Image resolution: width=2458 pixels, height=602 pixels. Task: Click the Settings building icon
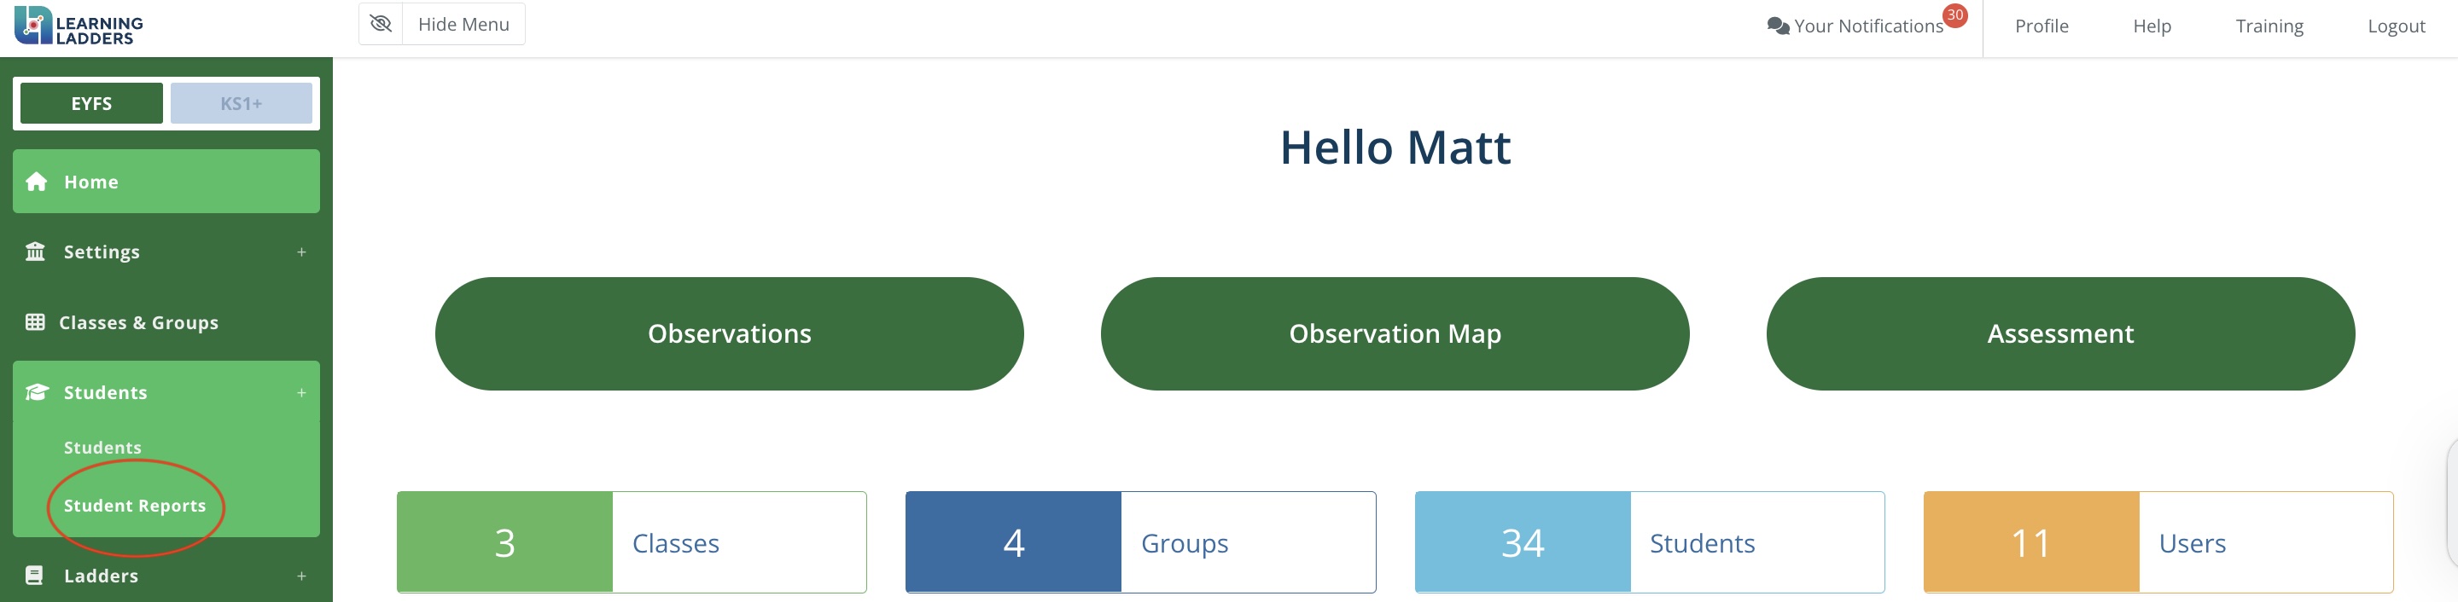[35, 252]
